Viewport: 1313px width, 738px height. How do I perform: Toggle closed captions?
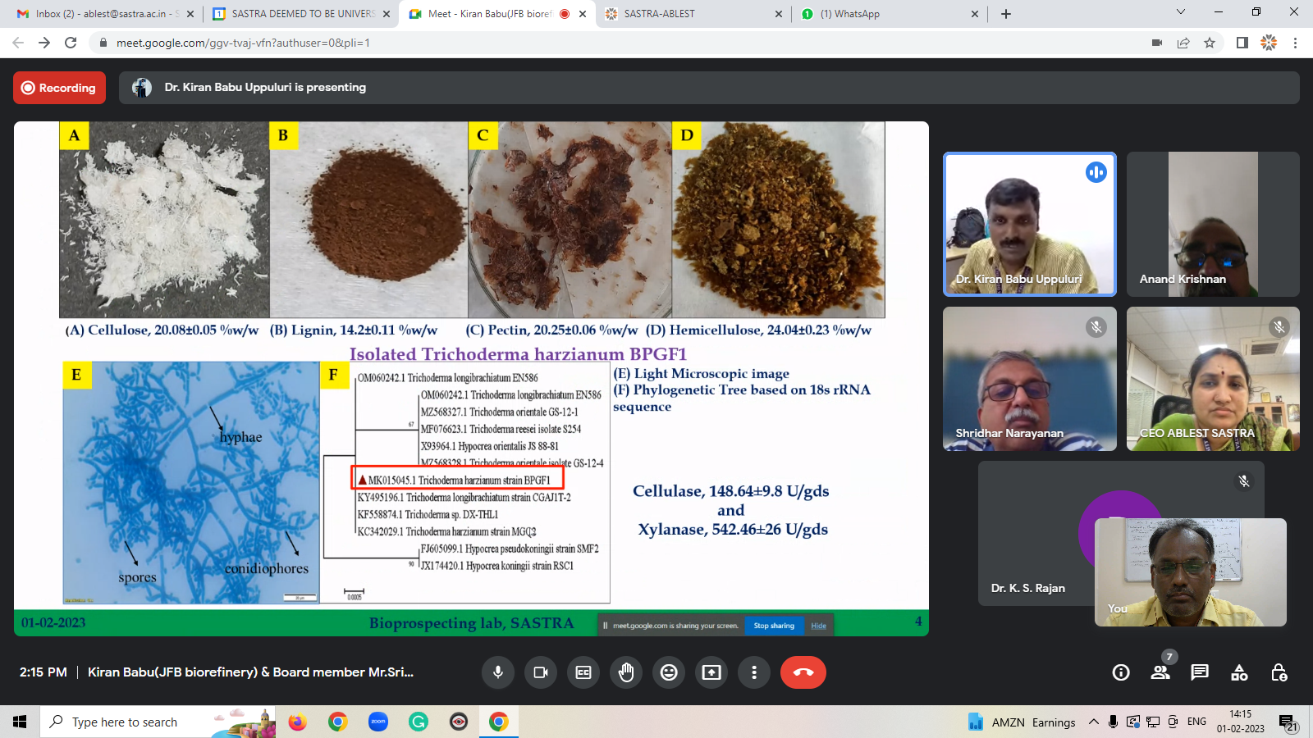[583, 672]
